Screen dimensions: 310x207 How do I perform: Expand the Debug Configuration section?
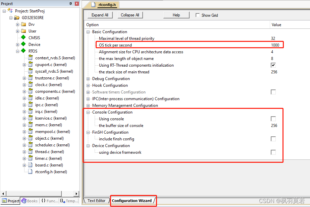(88, 79)
